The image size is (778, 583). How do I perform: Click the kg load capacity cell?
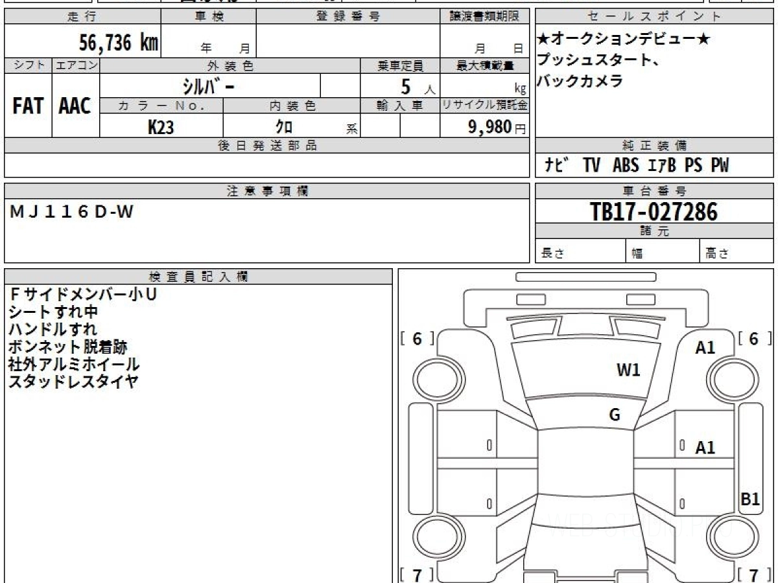click(x=484, y=86)
